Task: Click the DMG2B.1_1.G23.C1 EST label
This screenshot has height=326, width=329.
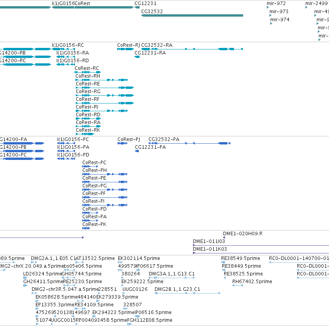Action: (177, 290)
